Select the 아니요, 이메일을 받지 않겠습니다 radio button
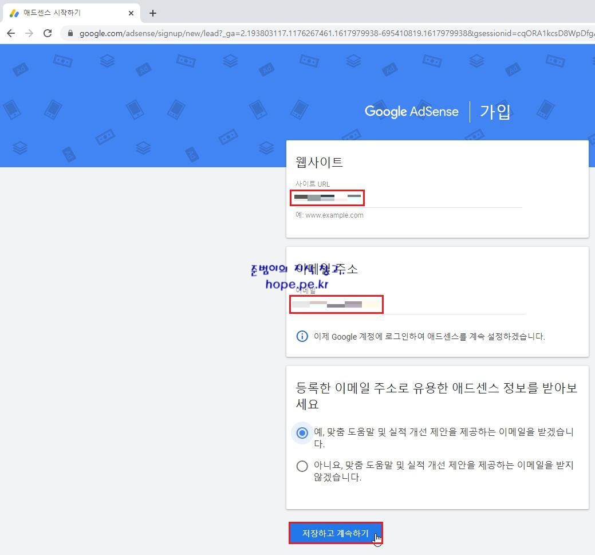This screenshot has width=595, height=555. (x=302, y=466)
